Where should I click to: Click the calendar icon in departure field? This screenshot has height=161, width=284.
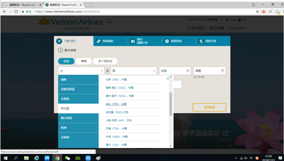tap(188, 71)
